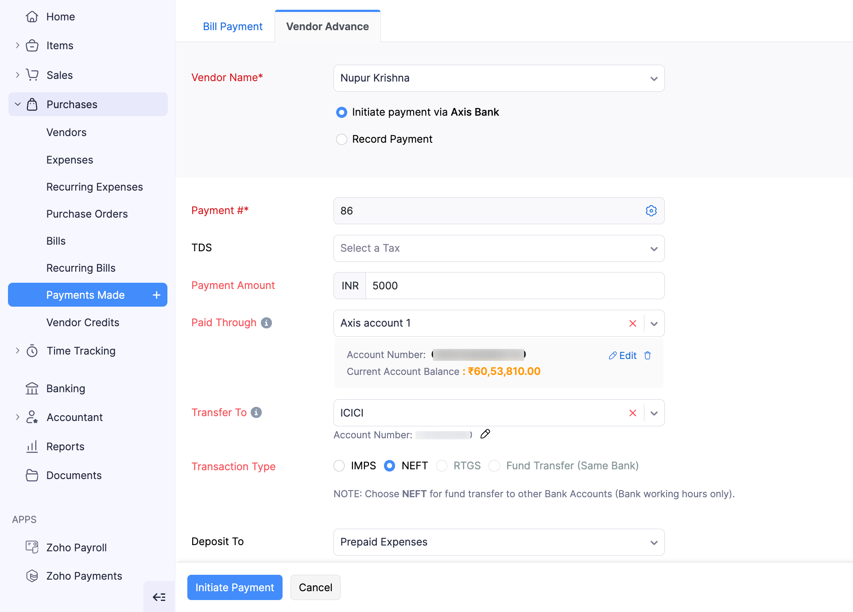Click inside the Payment Amount field
Screen dimensions: 853x612
point(487,285)
